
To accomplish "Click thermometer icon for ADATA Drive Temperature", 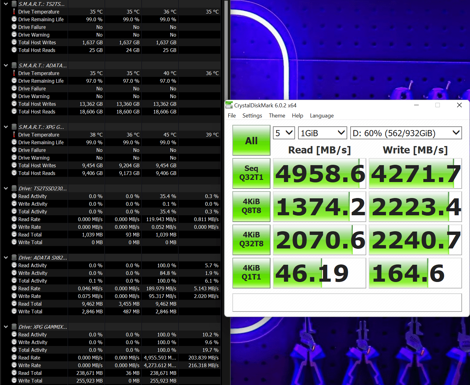I will [14, 73].
